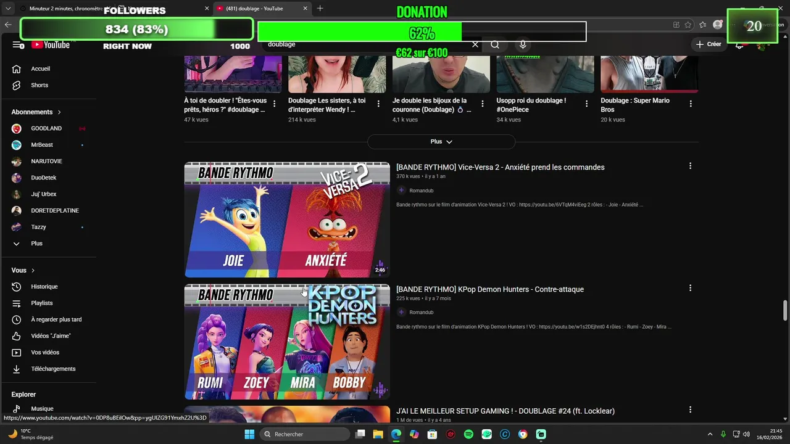
Task: Open the Windows Start menu
Action: coord(249,434)
